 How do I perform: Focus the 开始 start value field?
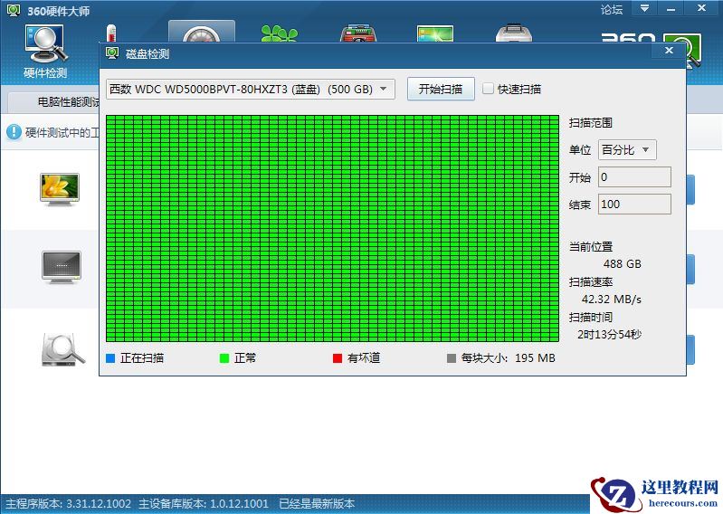(x=634, y=177)
